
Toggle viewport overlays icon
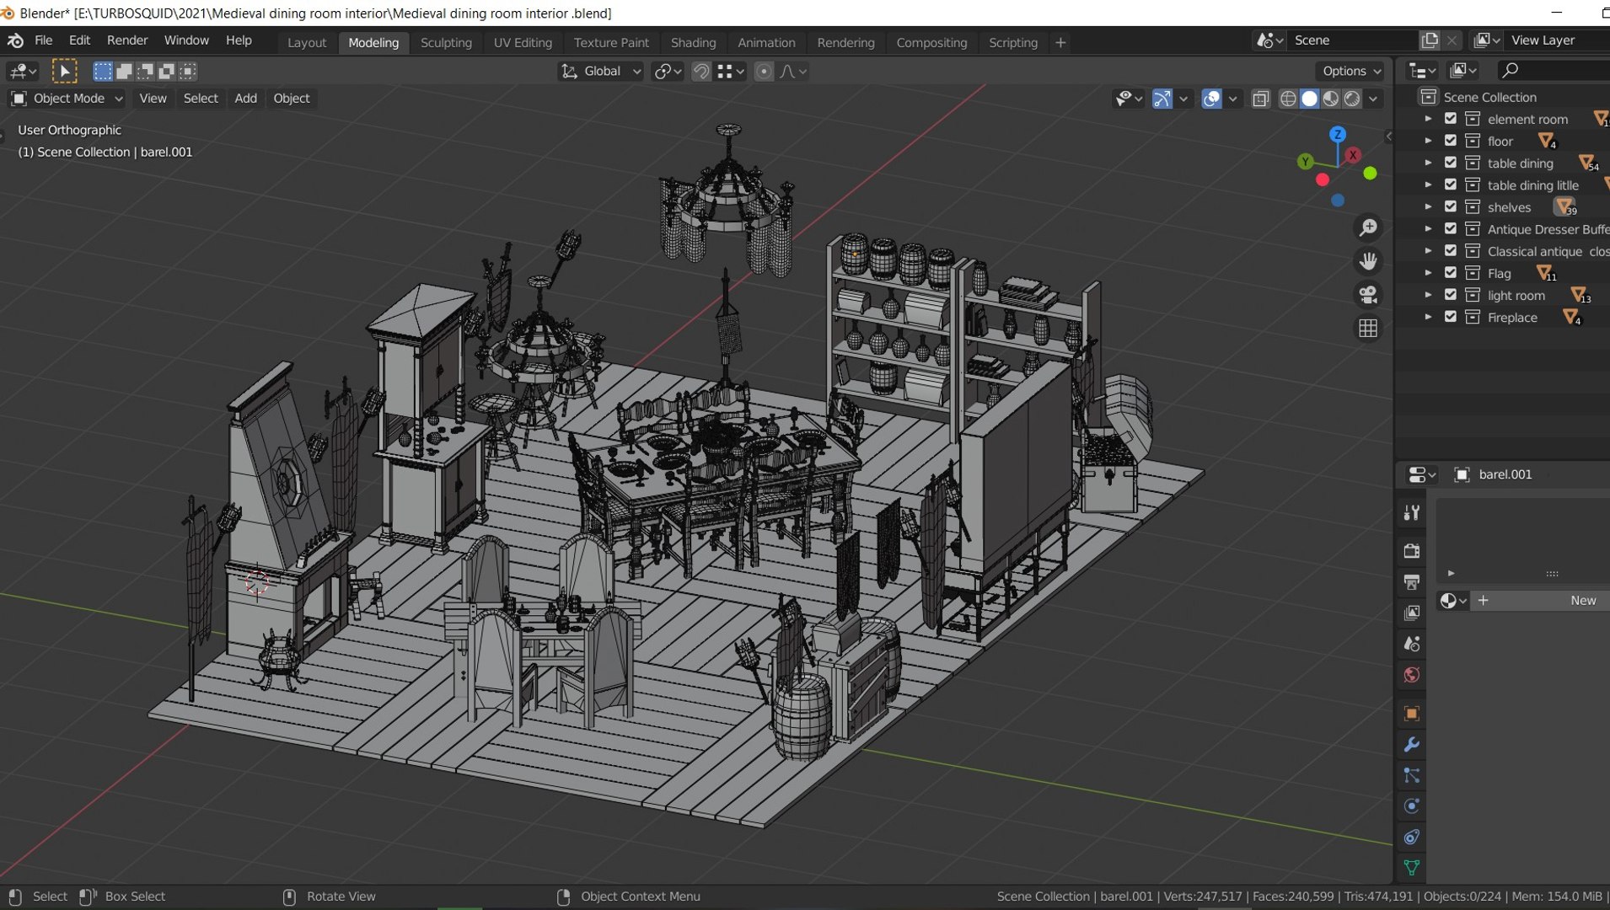pos(1211,99)
